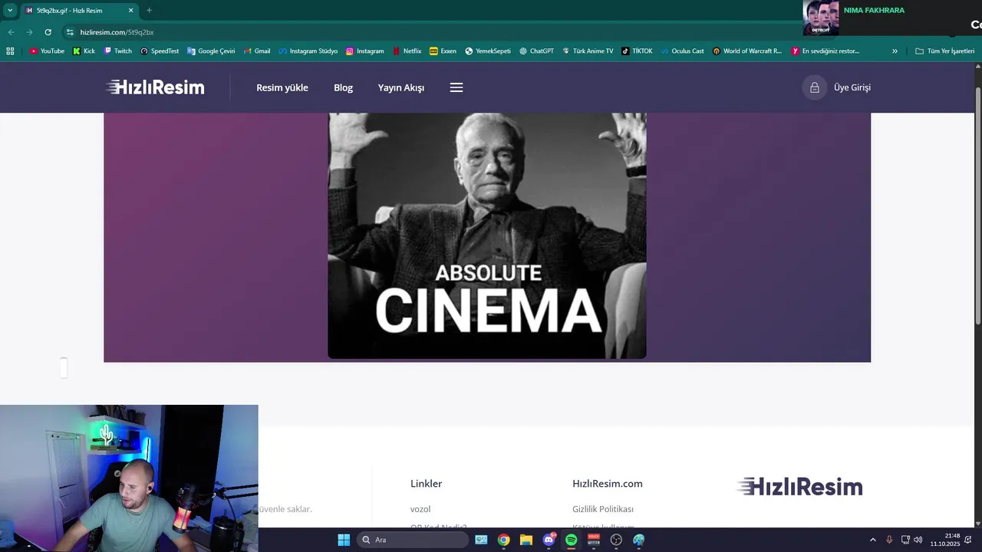The image size is (982, 552).
Task: Close the Hızlı Resim browser tab
Action: [x=130, y=10]
